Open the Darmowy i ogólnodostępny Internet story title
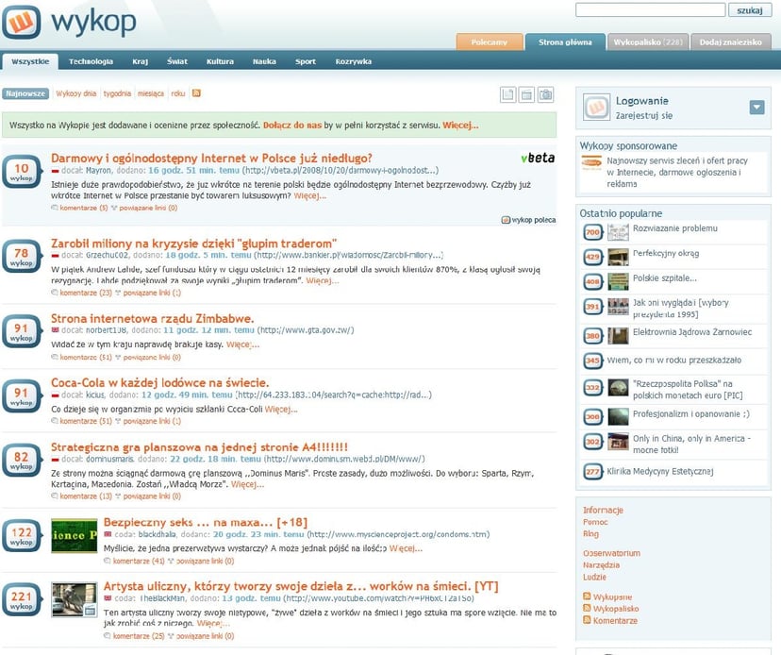The width and height of the screenshot is (781, 655). click(211, 158)
